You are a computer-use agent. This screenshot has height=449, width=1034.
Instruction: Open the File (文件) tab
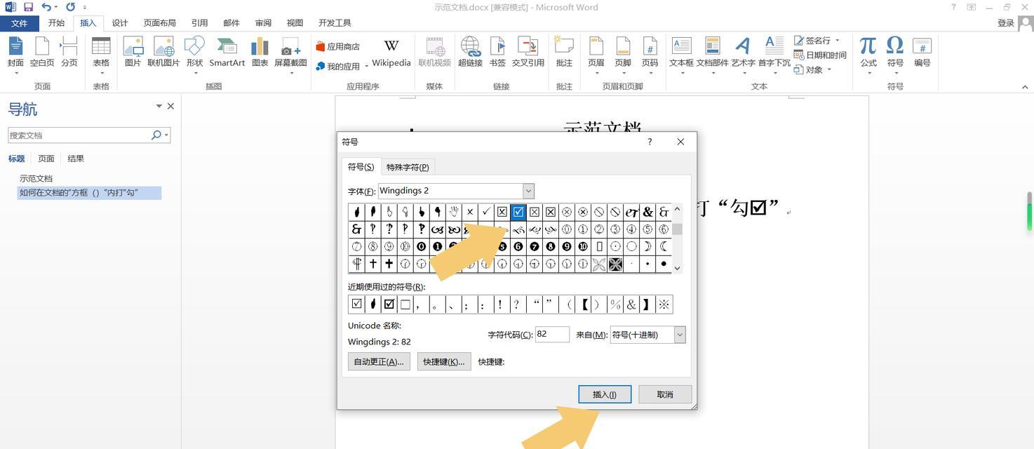(19, 23)
